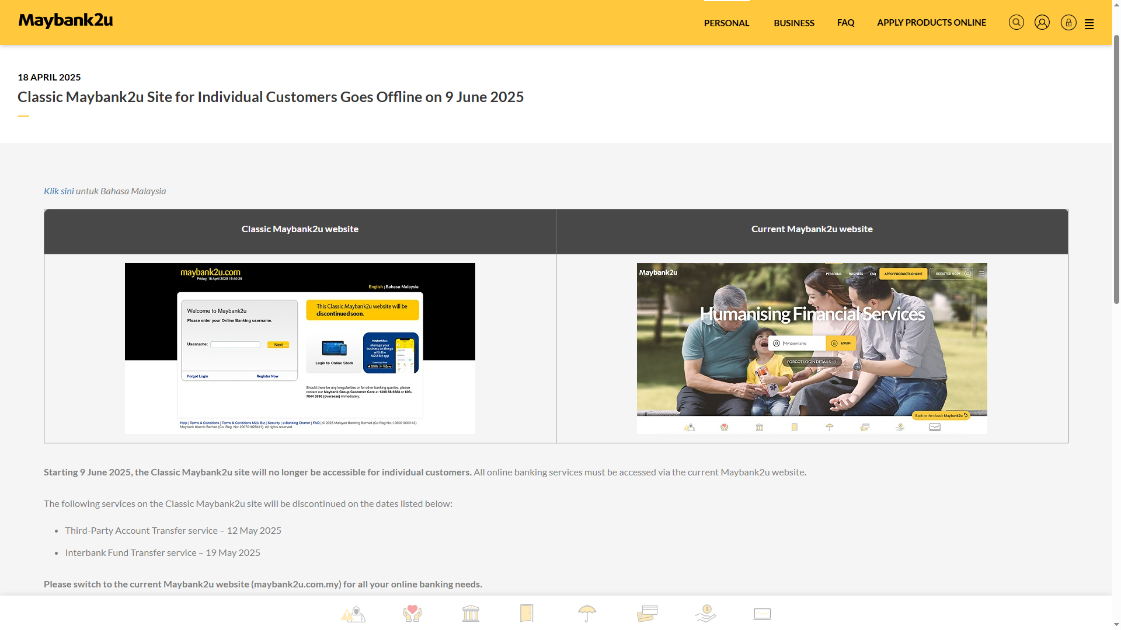The image size is (1121, 630).
Task: Click the padlock login icon
Action: point(1068,22)
